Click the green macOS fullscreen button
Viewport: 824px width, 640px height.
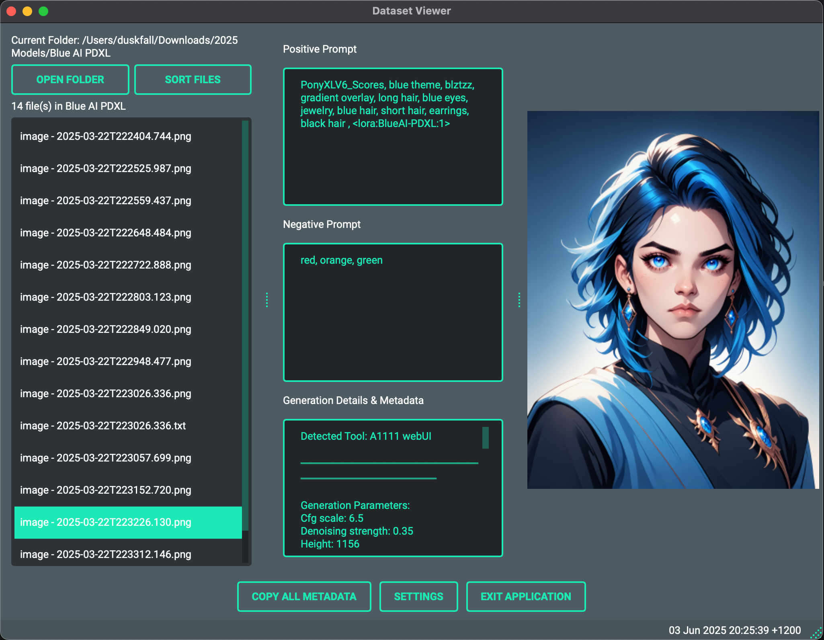[43, 11]
